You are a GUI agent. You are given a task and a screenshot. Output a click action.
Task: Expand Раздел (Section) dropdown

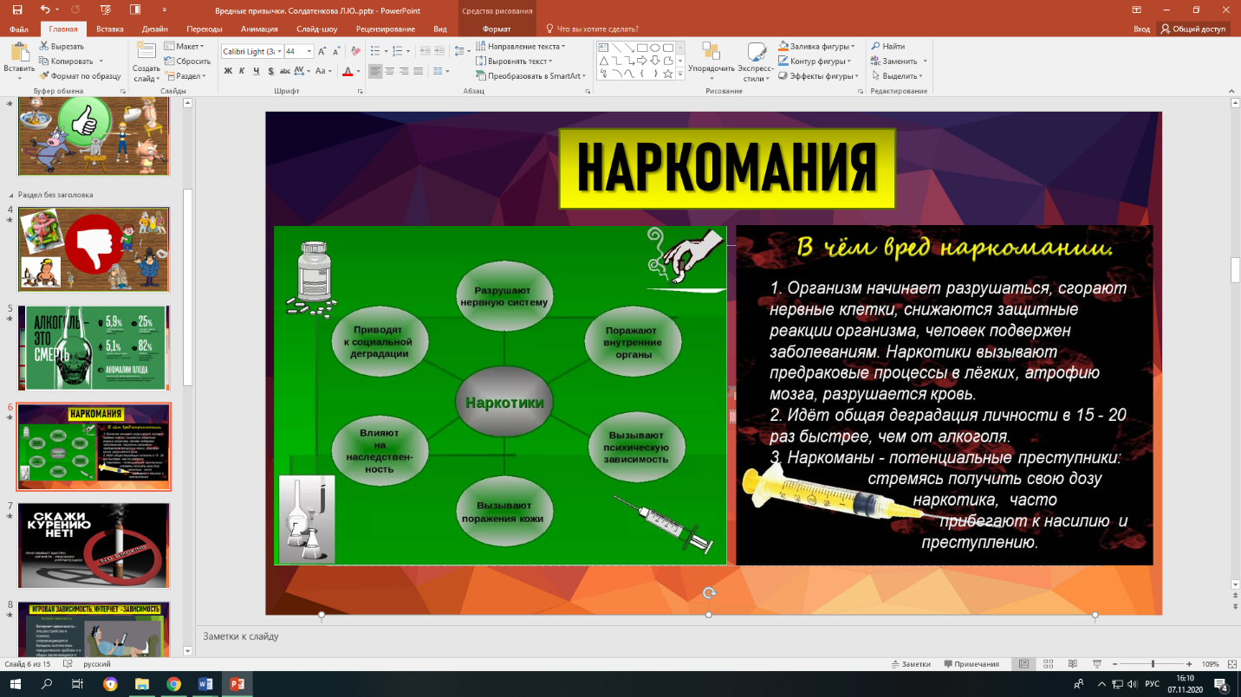185,75
